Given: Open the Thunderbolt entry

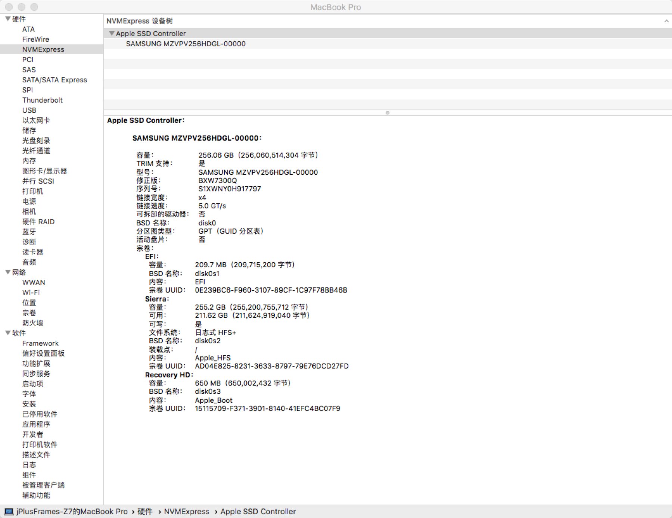Looking at the screenshot, I should tap(42, 100).
